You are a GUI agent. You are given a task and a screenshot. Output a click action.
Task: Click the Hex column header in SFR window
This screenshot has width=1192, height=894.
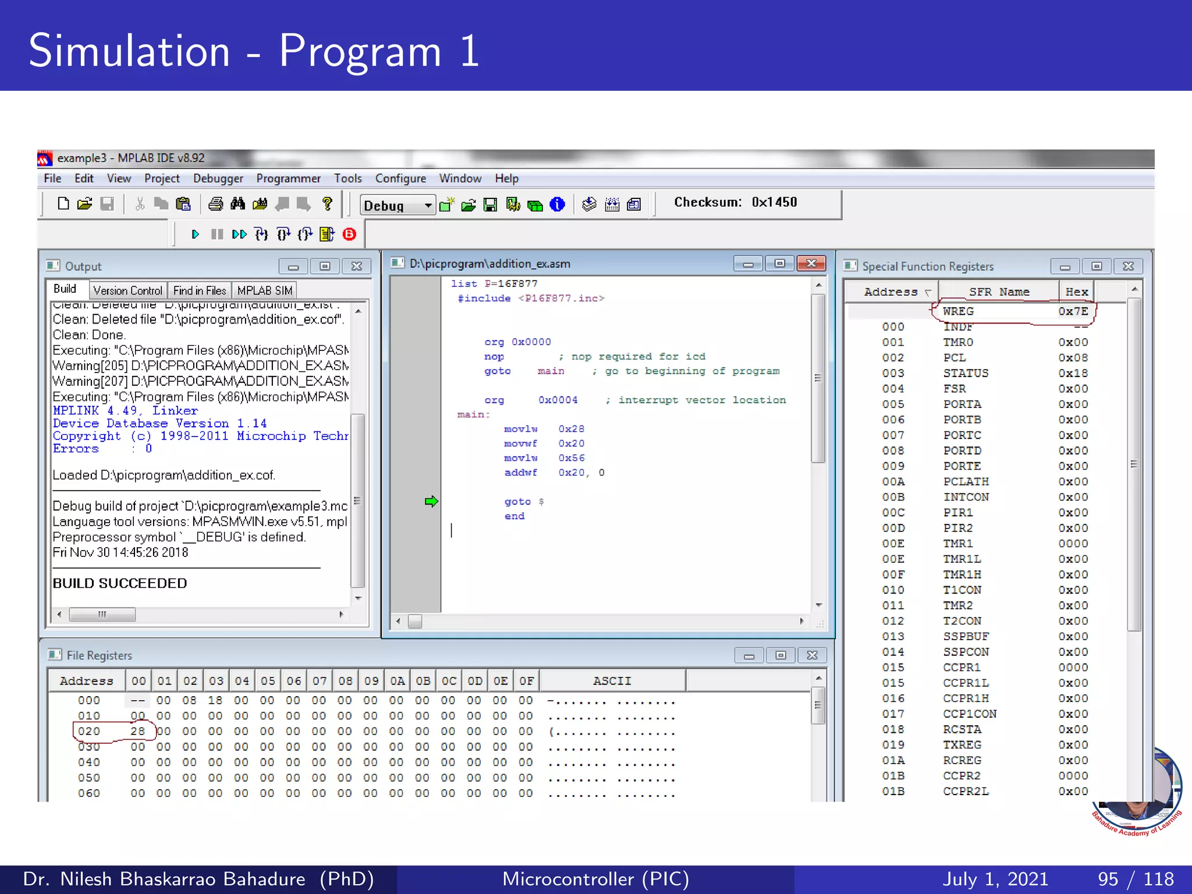tap(1076, 292)
